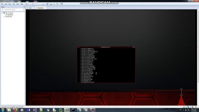Screen dimensions: 199x112
Task: Enter full screen mode icon
Action: (x=54, y=4)
